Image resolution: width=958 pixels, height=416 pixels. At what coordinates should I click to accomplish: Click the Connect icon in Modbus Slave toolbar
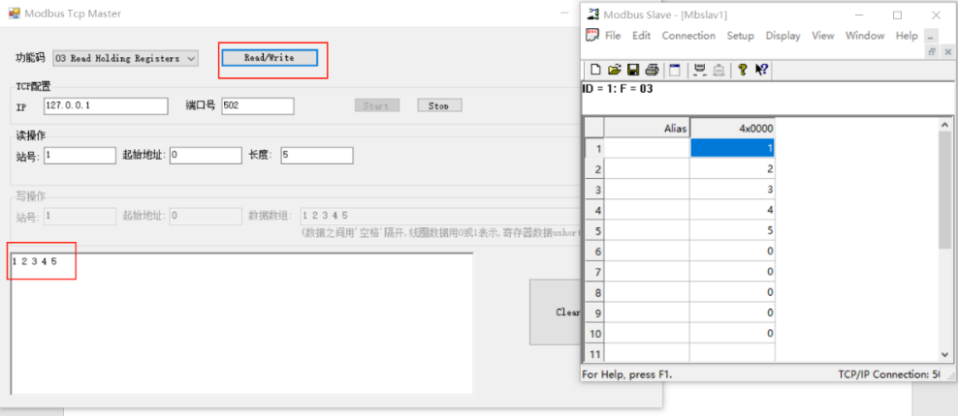(699, 70)
